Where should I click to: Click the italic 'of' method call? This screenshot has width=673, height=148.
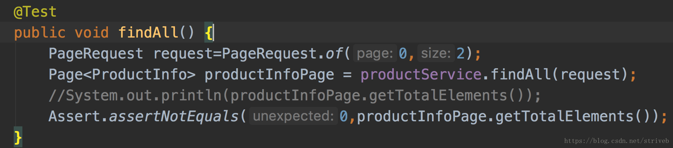[x=334, y=53]
